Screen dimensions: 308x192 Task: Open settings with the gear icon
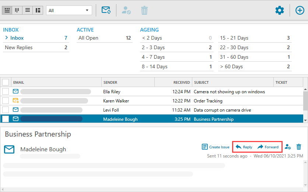click(x=280, y=10)
